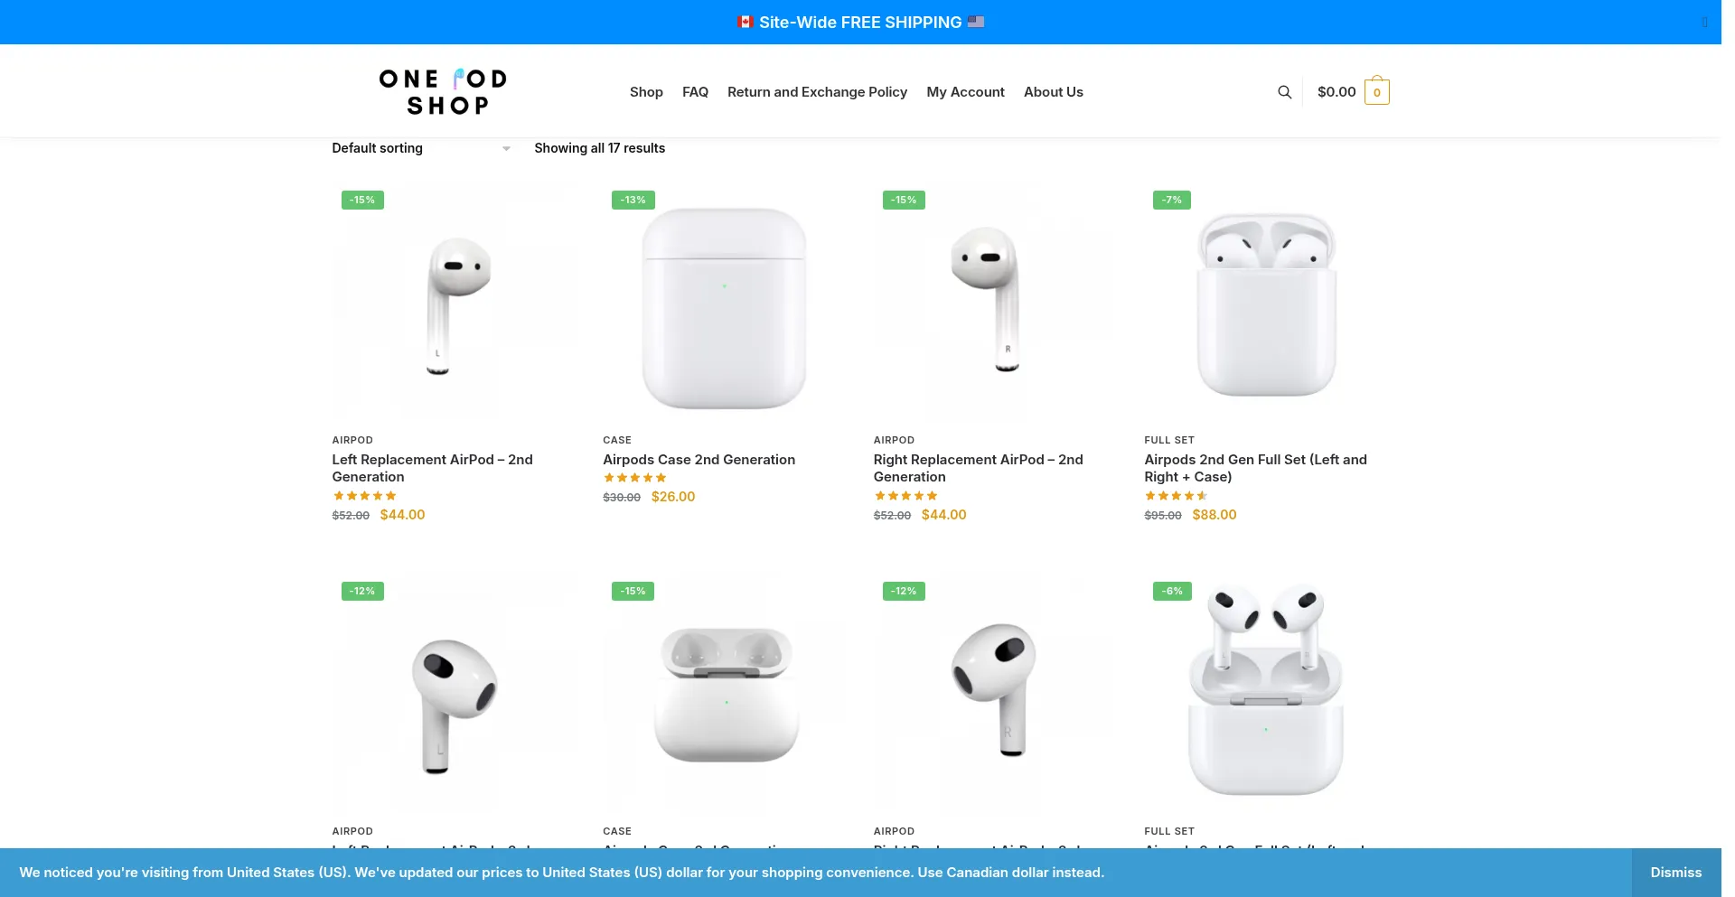Screen dimensions: 1735x897
Task: Dismiss the currency notification banner
Action: (x=1675, y=872)
